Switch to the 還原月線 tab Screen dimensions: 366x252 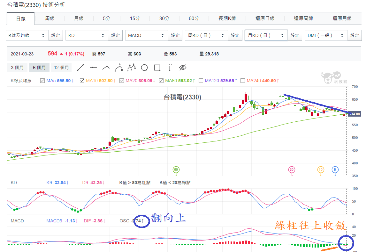pyautogui.click(x=342, y=18)
